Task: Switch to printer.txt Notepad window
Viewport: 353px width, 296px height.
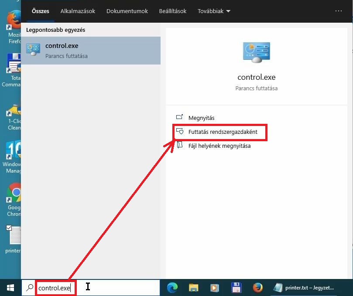Action: (304, 288)
